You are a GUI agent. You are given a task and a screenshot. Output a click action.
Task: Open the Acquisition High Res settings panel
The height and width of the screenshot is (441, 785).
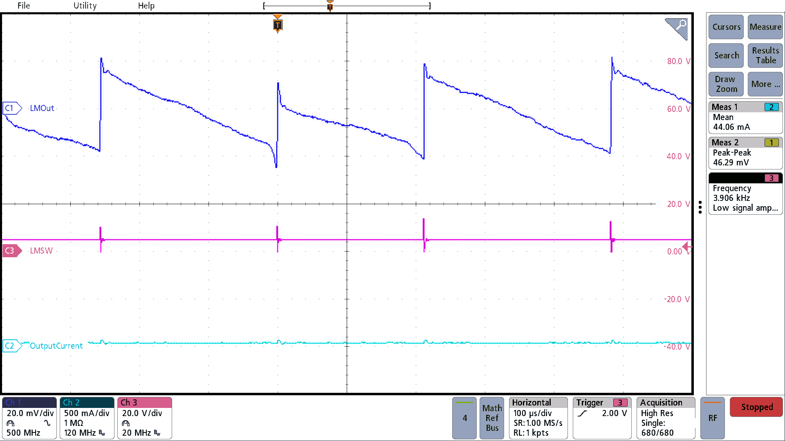point(666,417)
